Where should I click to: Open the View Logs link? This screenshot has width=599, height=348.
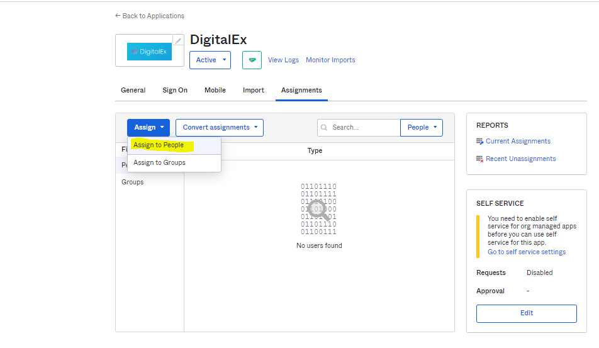tap(283, 60)
